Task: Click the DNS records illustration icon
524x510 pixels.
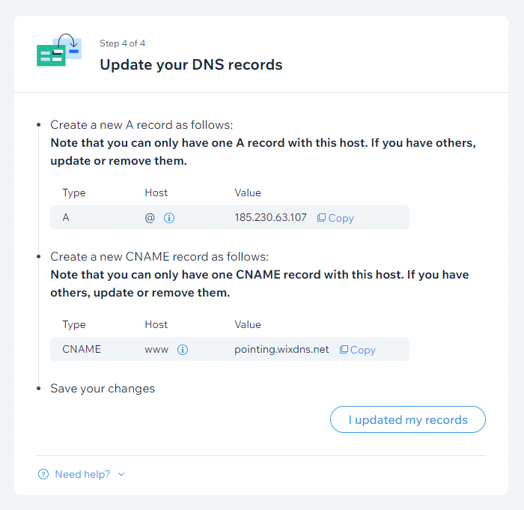Action: 58,51
